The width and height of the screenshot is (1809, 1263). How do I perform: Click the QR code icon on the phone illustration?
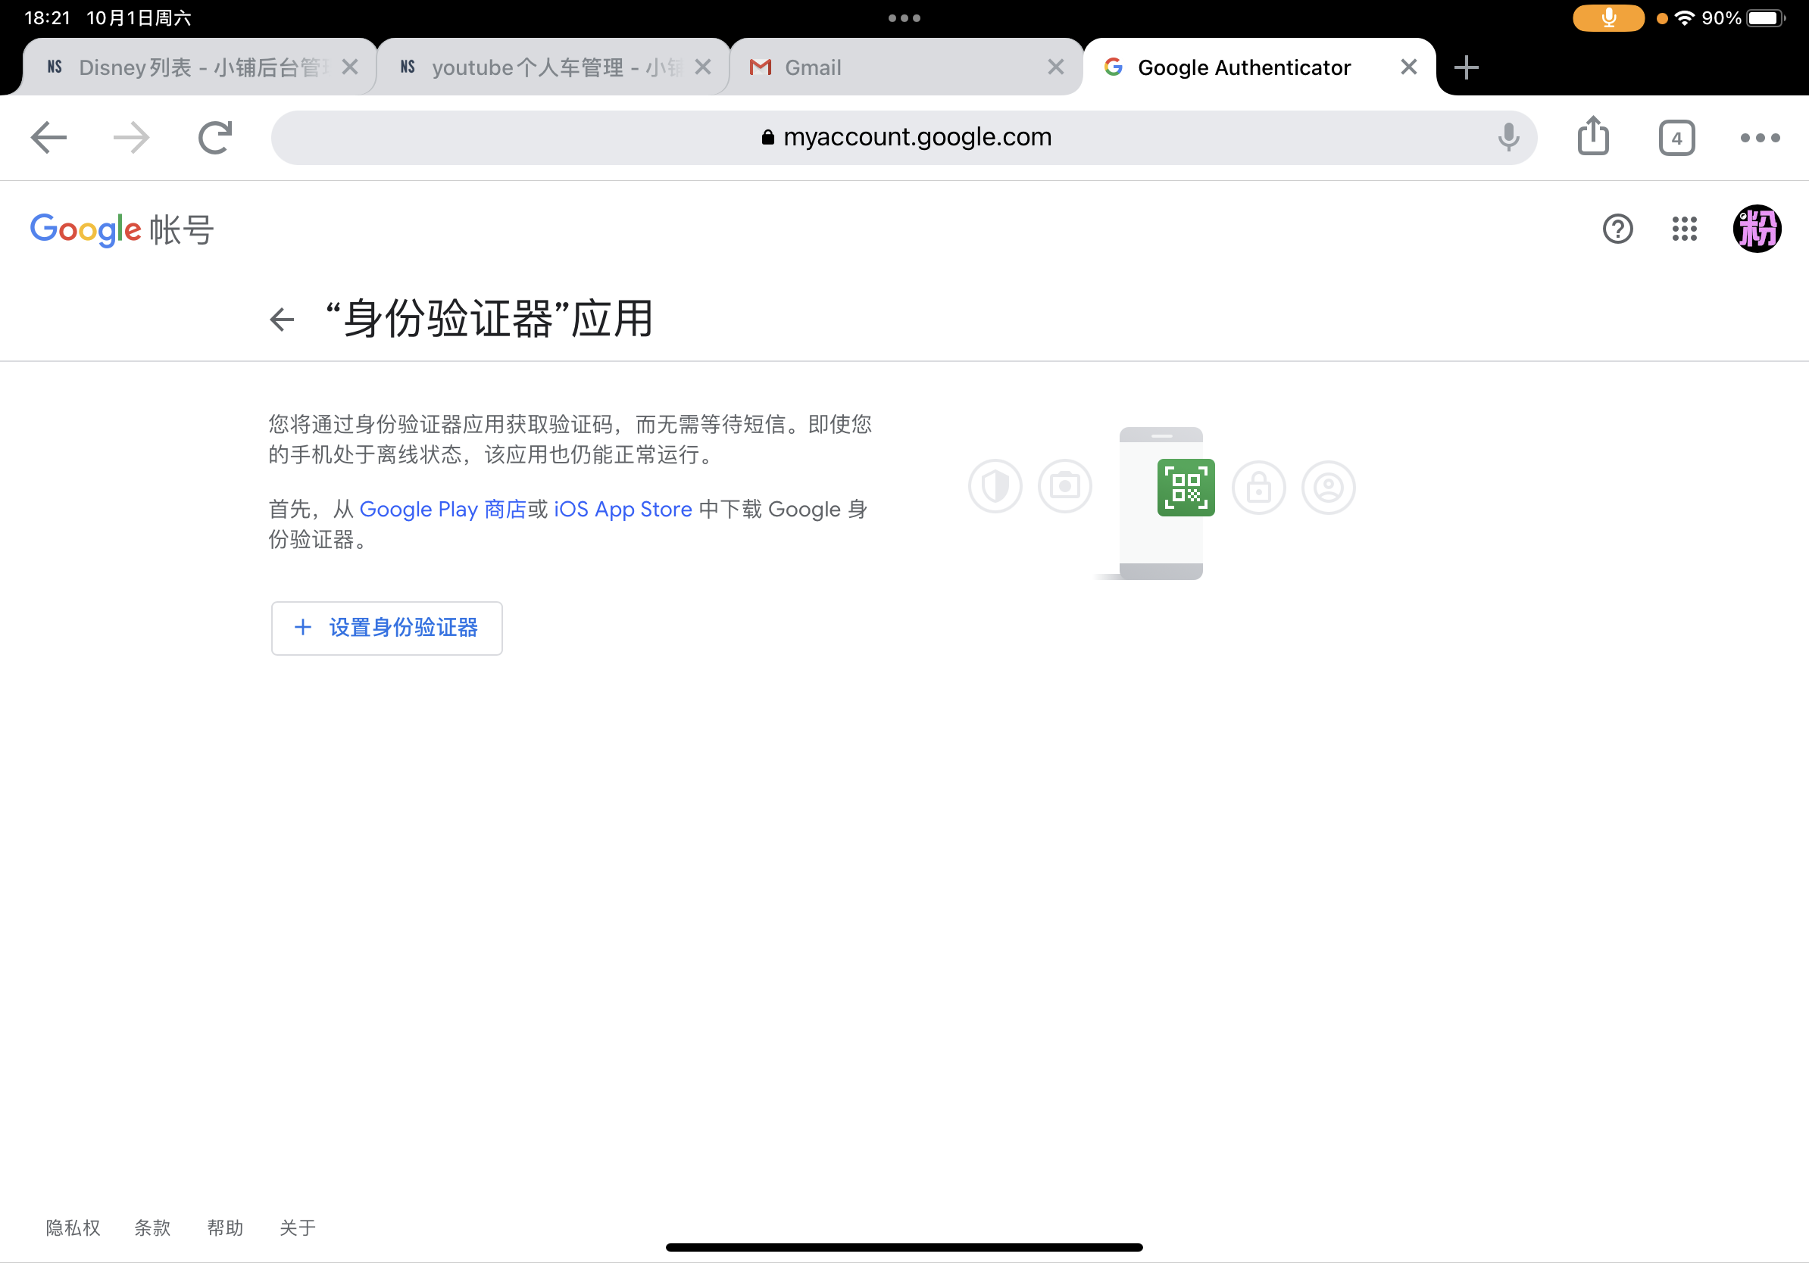[x=1185, y=488]
